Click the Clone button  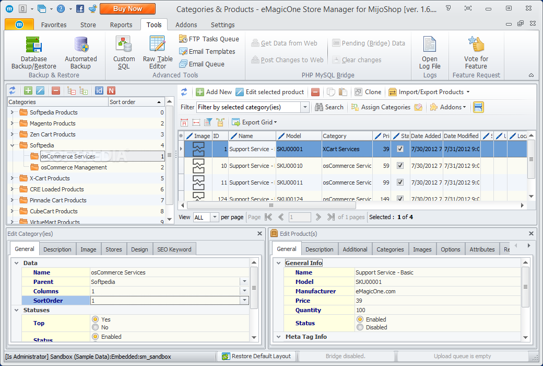(x=368, y=92)
